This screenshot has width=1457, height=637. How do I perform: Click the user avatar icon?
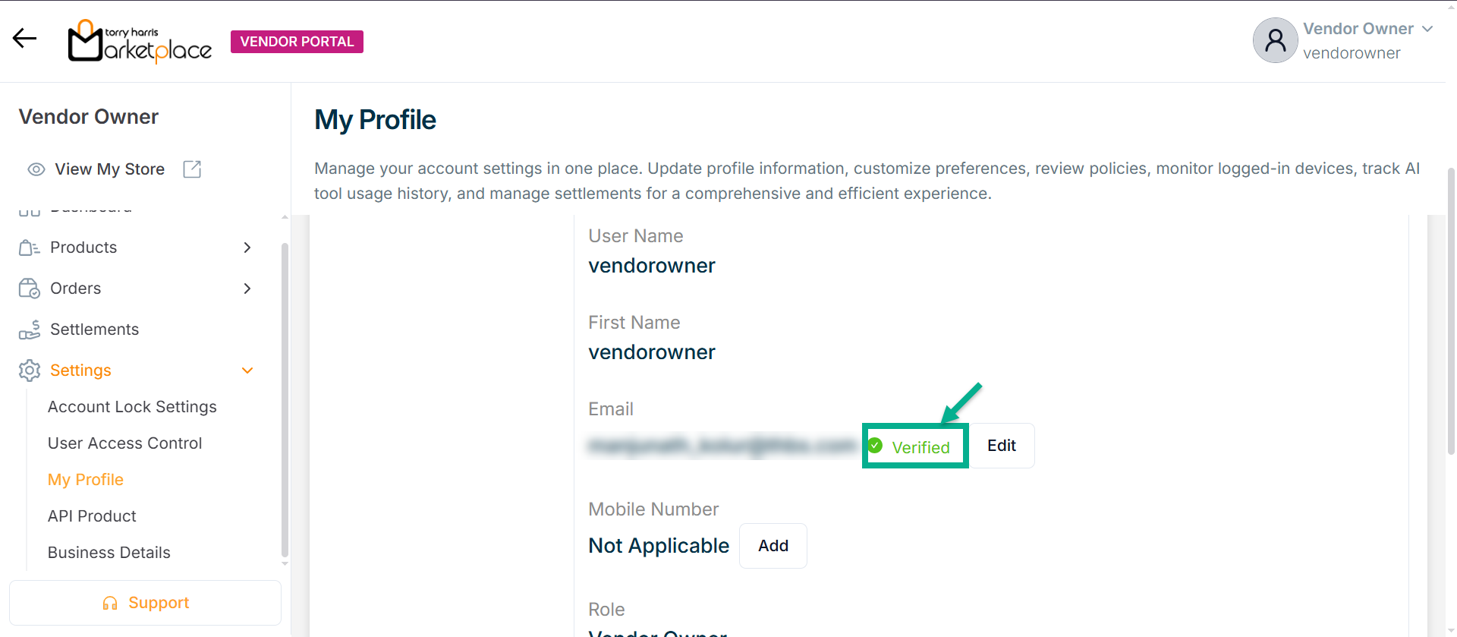(x=1275, y=40)
